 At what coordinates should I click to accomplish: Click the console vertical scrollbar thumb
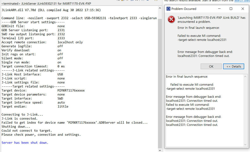pyautogui.click(x=160, y=83)
